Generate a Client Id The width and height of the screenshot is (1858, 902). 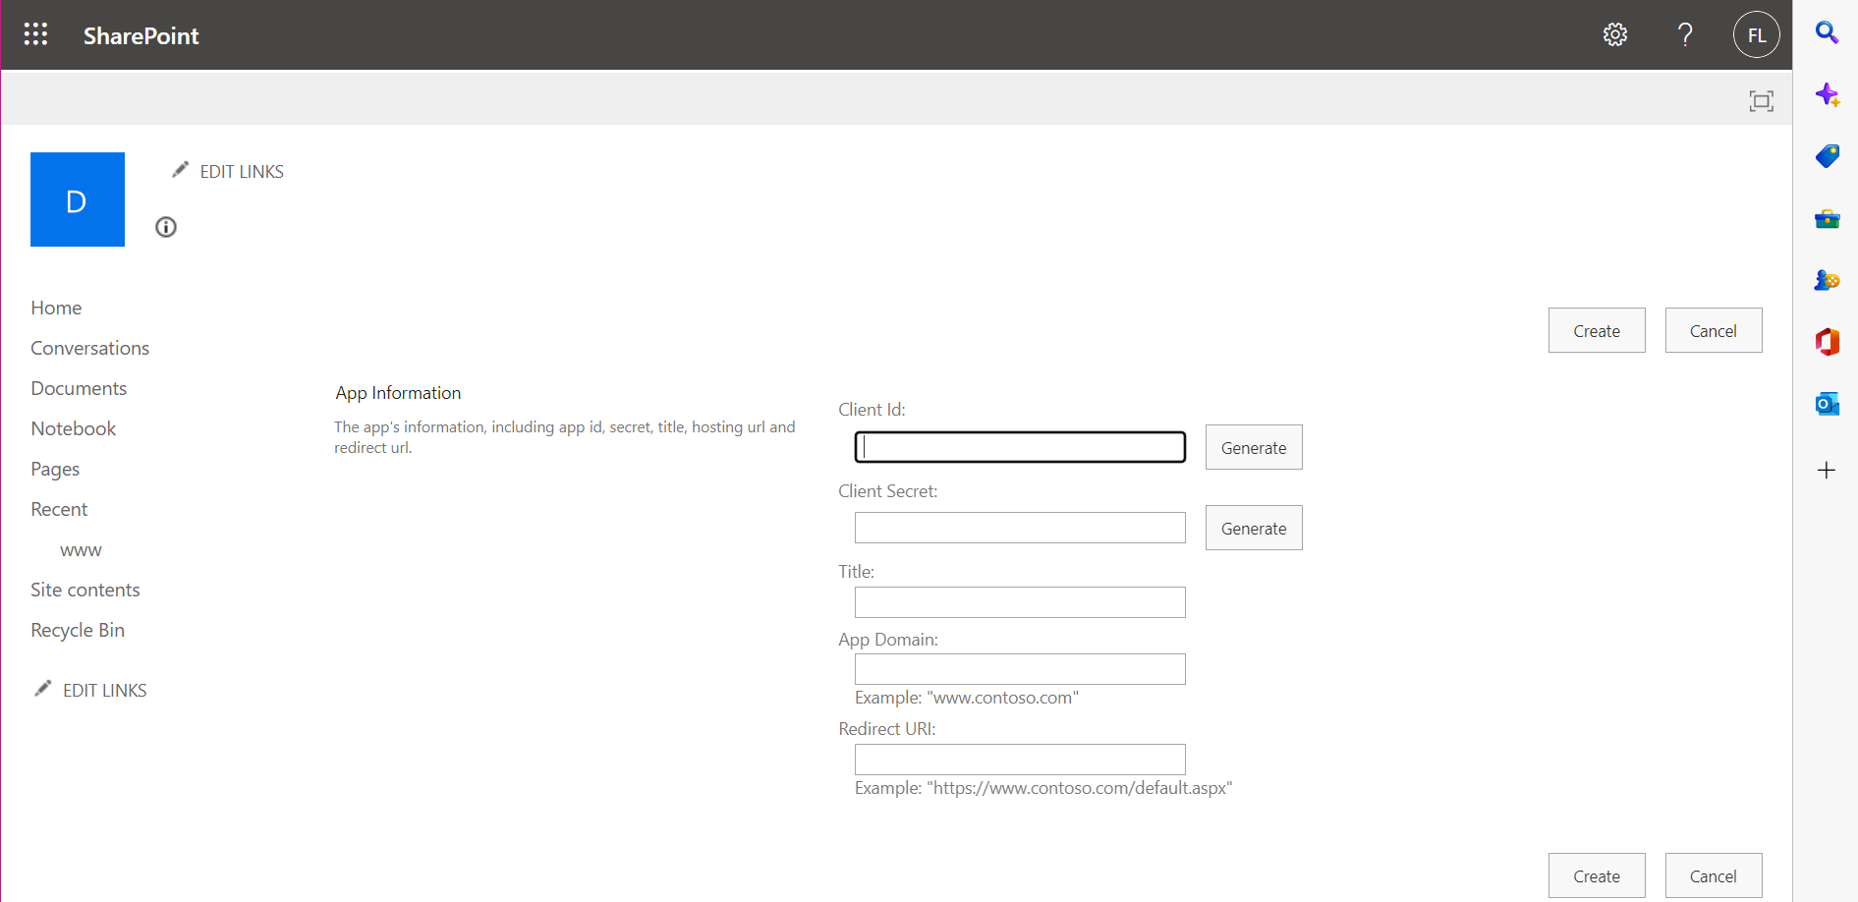tap(1253, 447)
